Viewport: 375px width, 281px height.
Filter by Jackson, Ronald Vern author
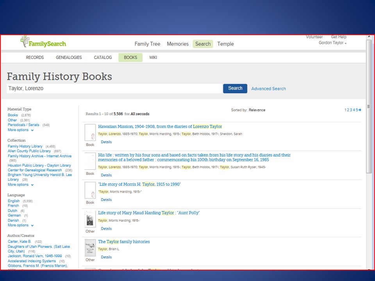tap(35, 256)
